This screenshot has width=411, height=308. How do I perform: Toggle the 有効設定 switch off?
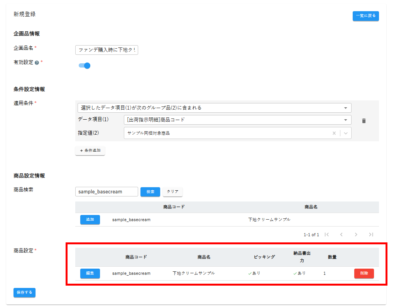(85, 66)
